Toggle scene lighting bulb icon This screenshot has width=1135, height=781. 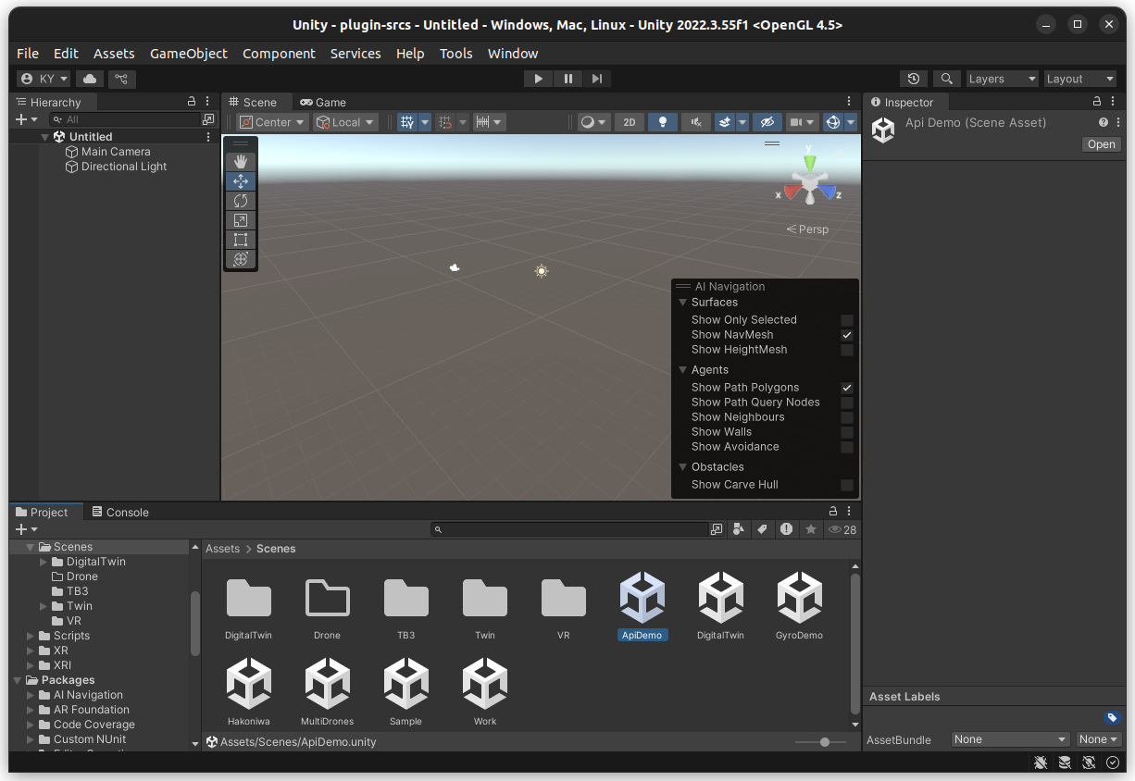[x=662, y=122]
